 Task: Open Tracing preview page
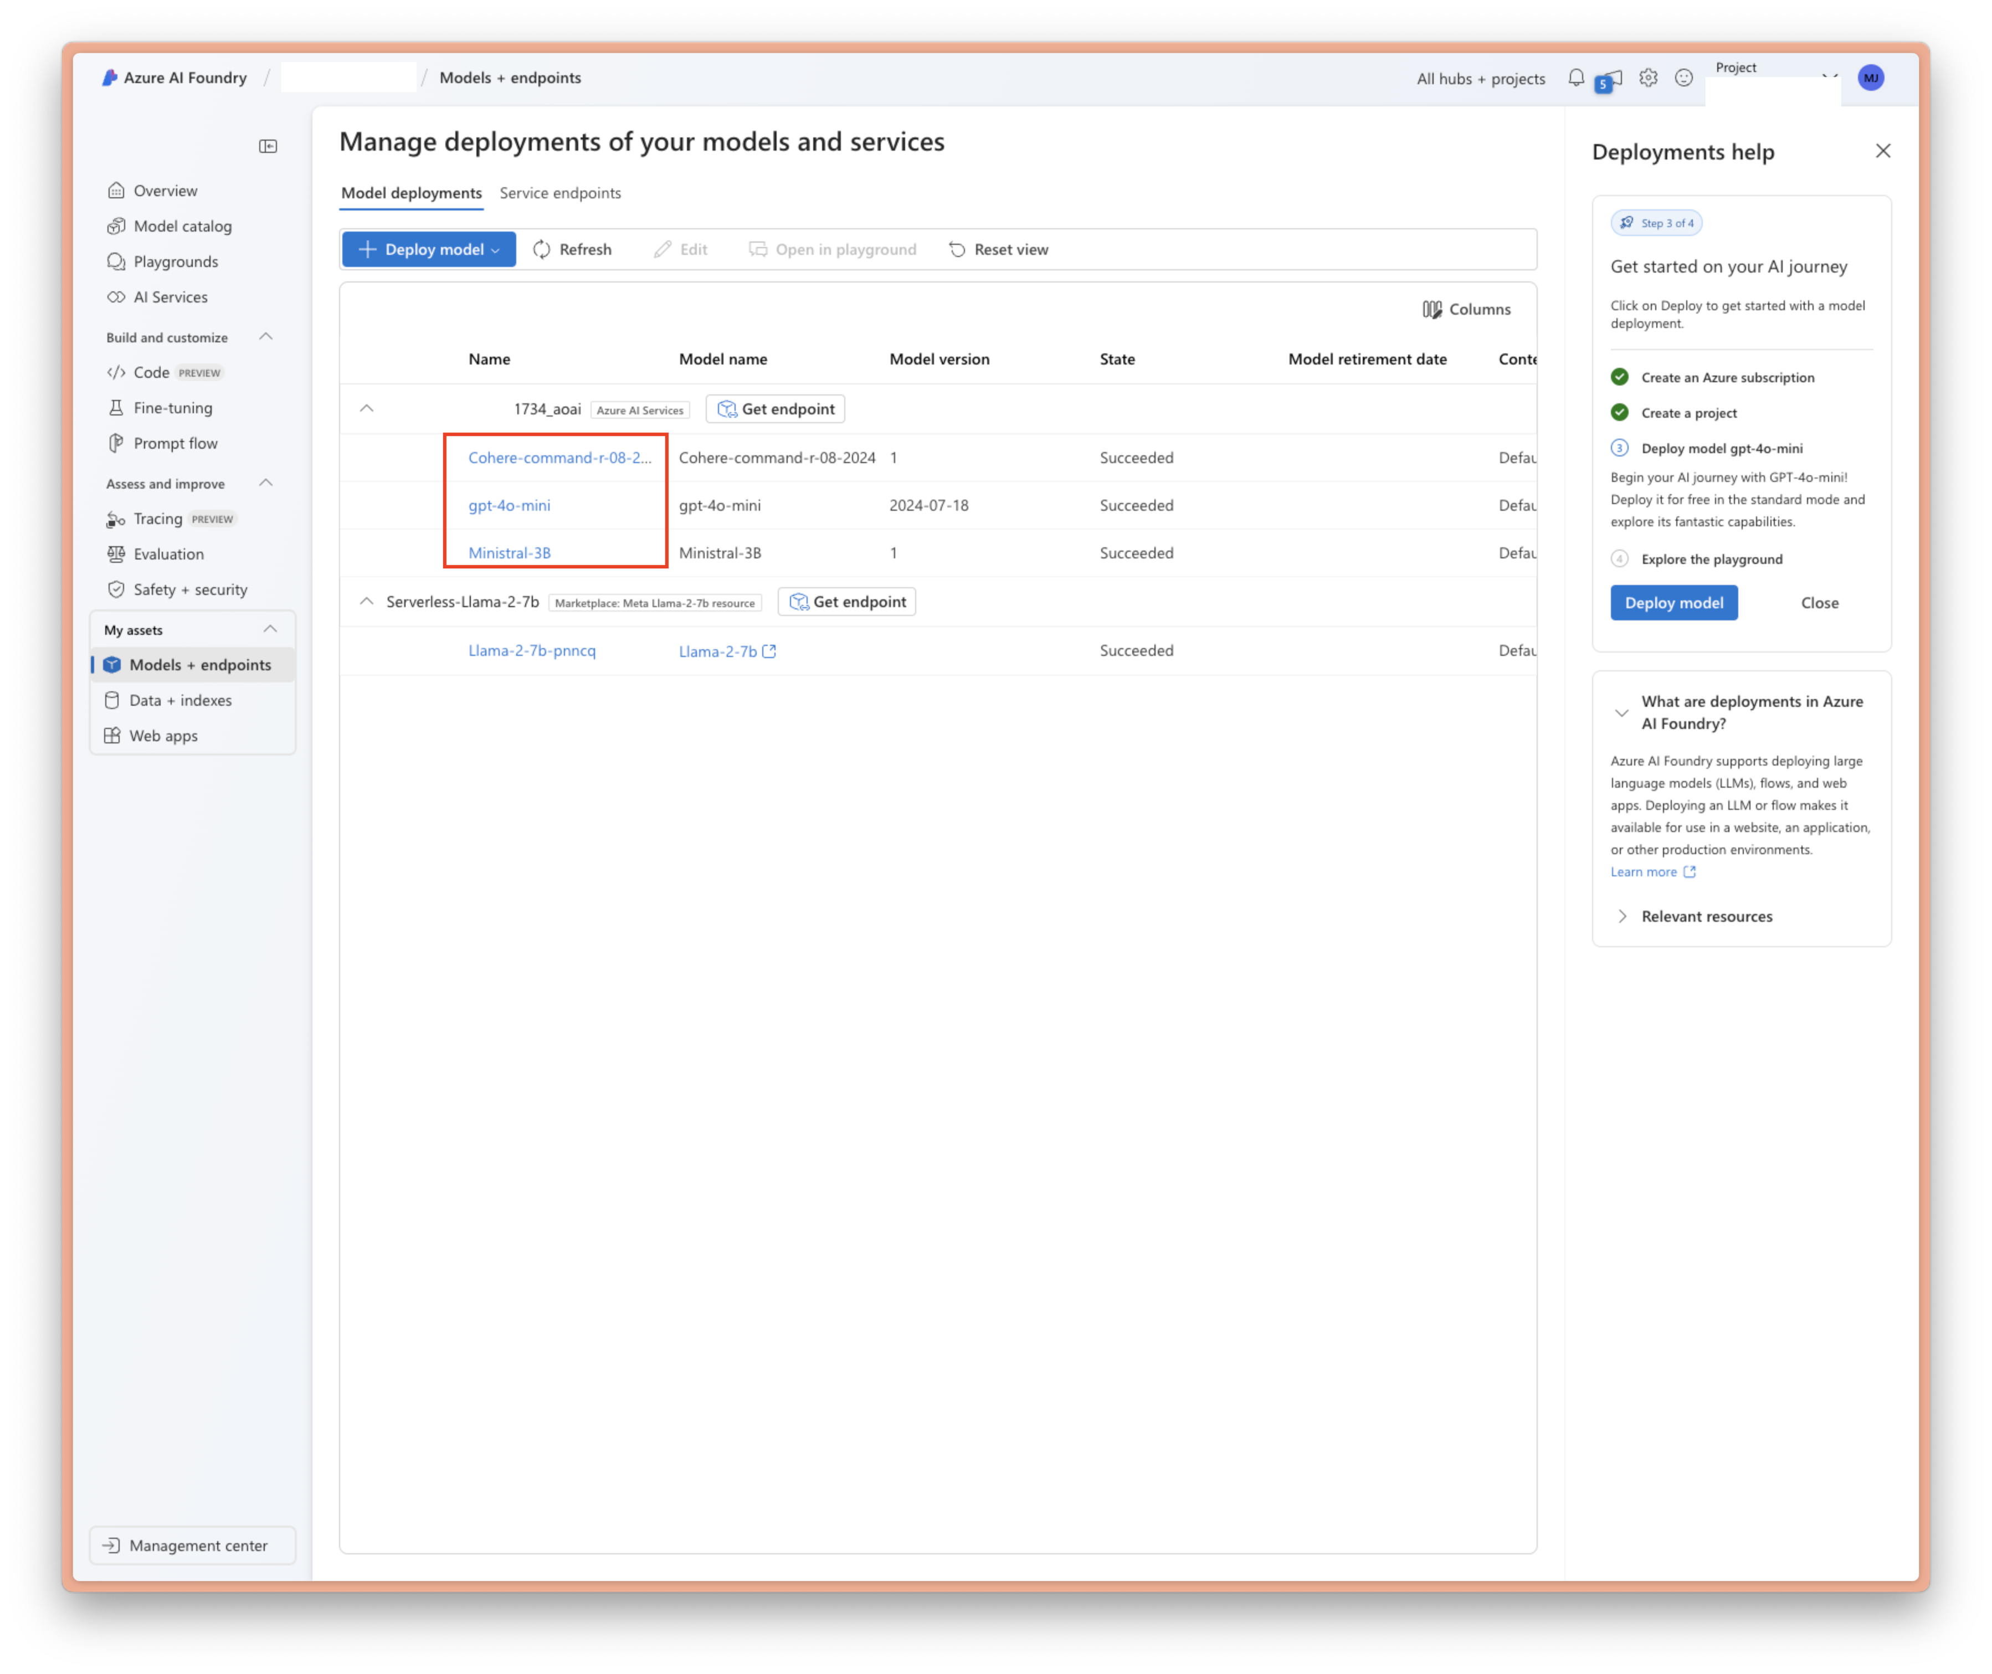171,519
